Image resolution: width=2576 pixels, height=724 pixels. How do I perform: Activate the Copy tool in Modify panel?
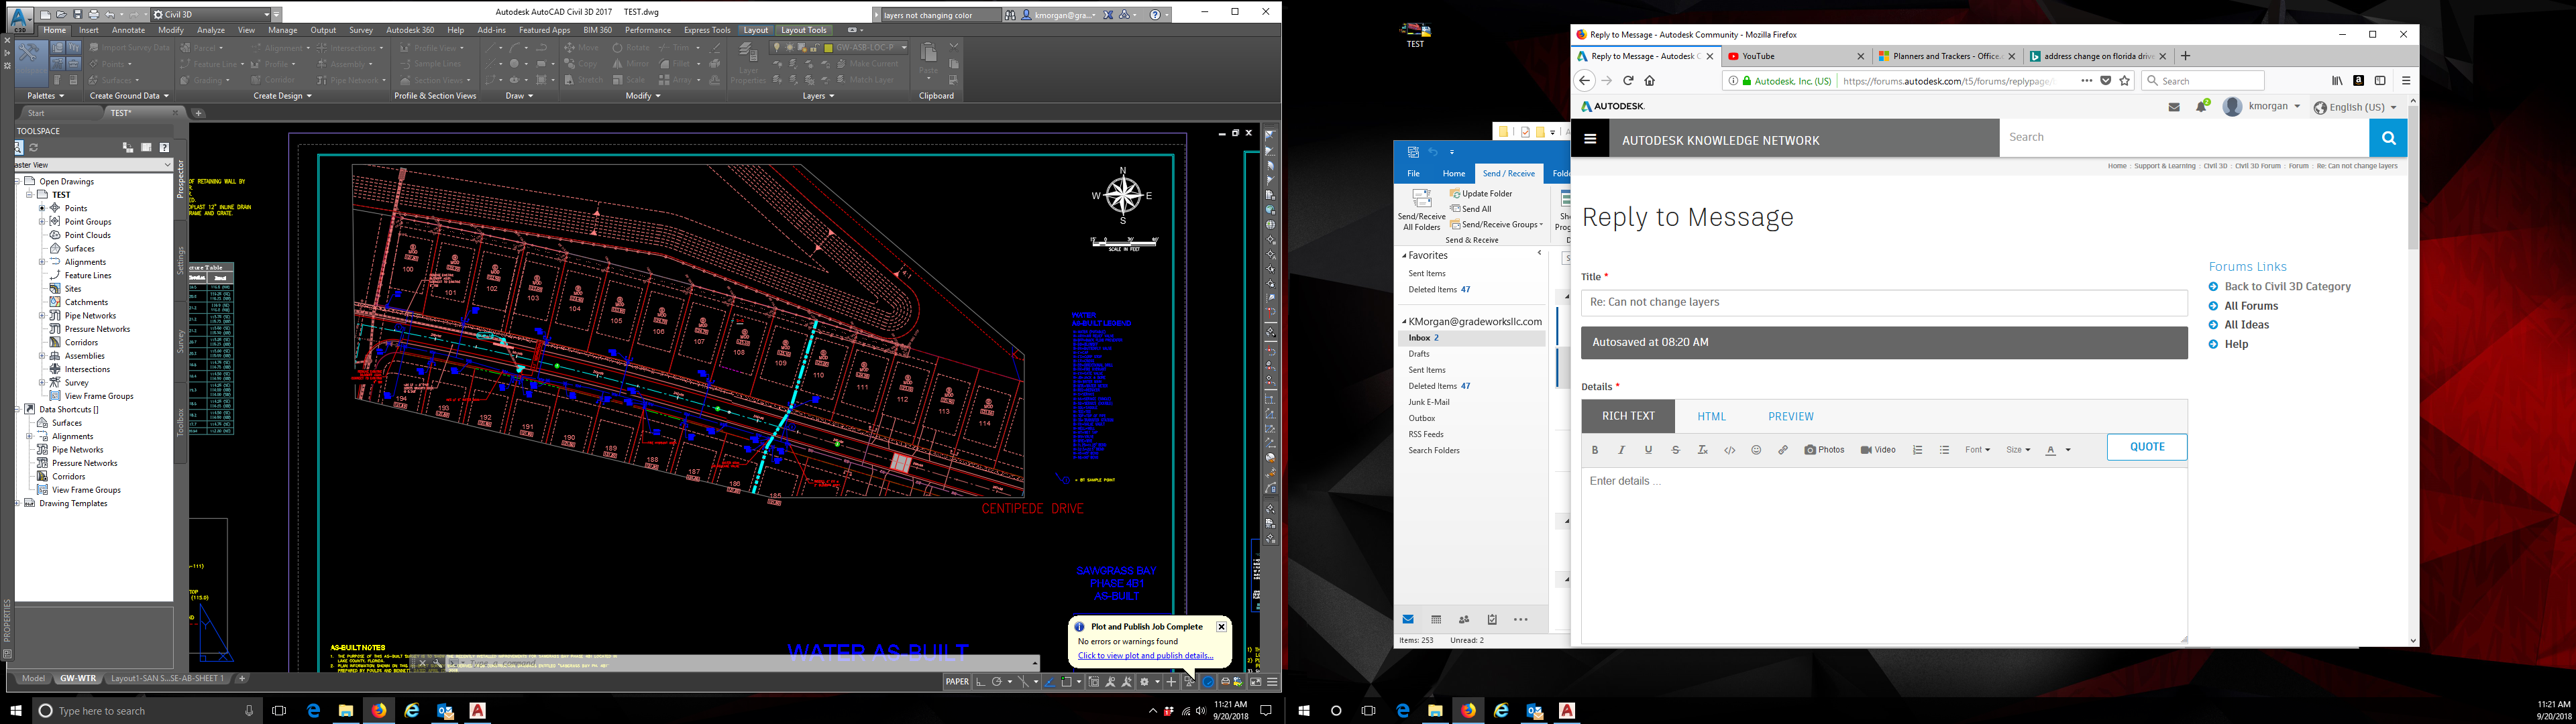click(582, 63)
